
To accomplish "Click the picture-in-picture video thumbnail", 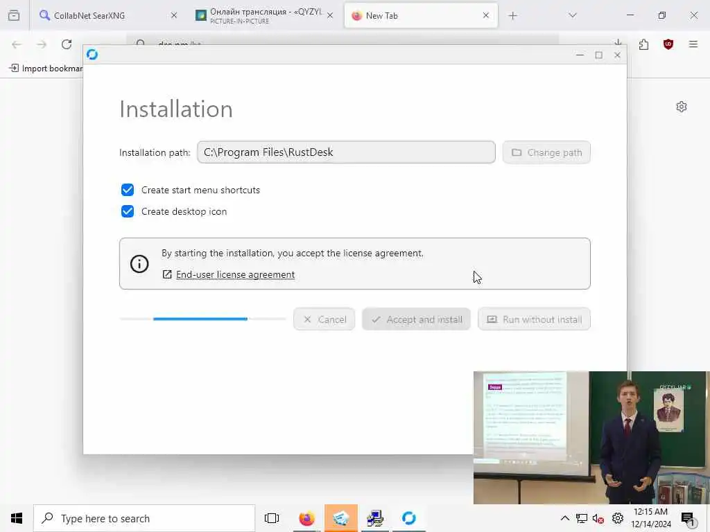I will click(x=591, y=438).
